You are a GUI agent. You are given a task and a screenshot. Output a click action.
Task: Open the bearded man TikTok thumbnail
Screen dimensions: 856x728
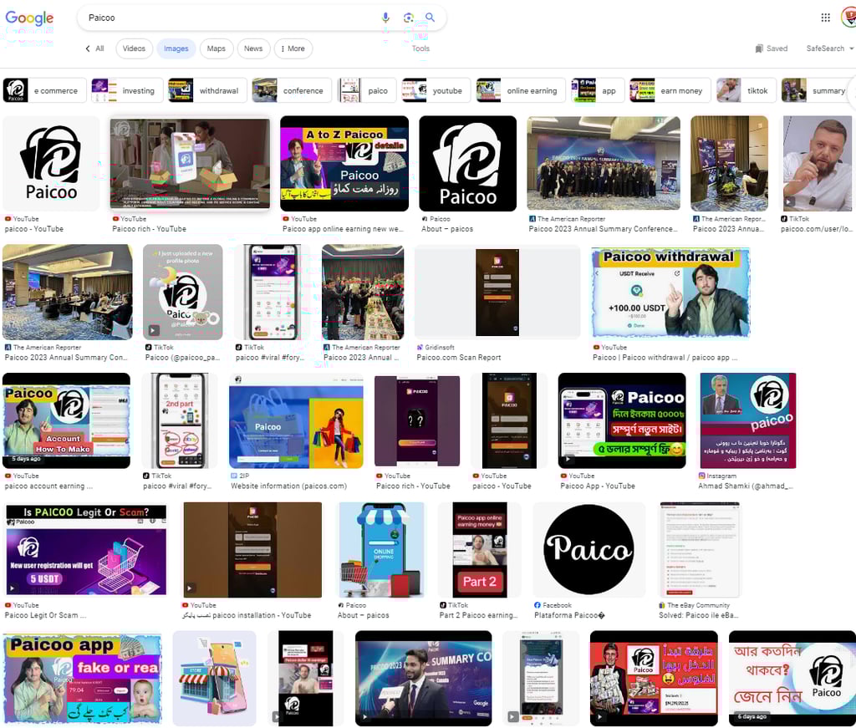818,163
